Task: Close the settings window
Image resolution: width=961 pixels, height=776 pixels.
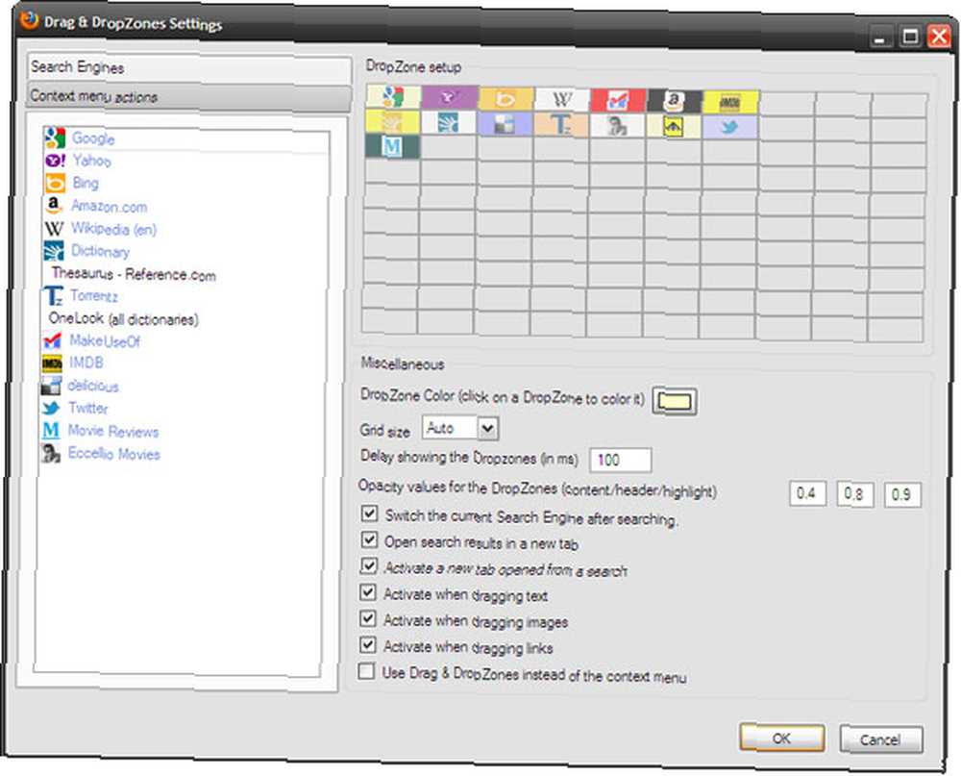Action: pyautogui.click(x=940, y=37)
